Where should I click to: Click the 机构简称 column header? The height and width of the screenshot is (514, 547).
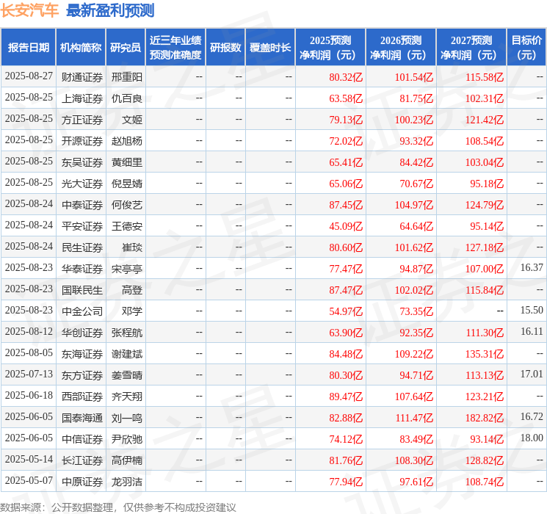(81, 47)
